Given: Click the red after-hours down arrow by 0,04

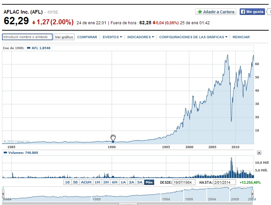Looking at the screenshot, I should (154, 23).
